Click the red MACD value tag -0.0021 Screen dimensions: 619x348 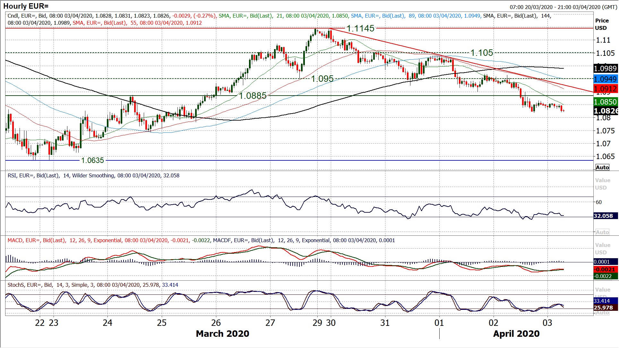606,269
